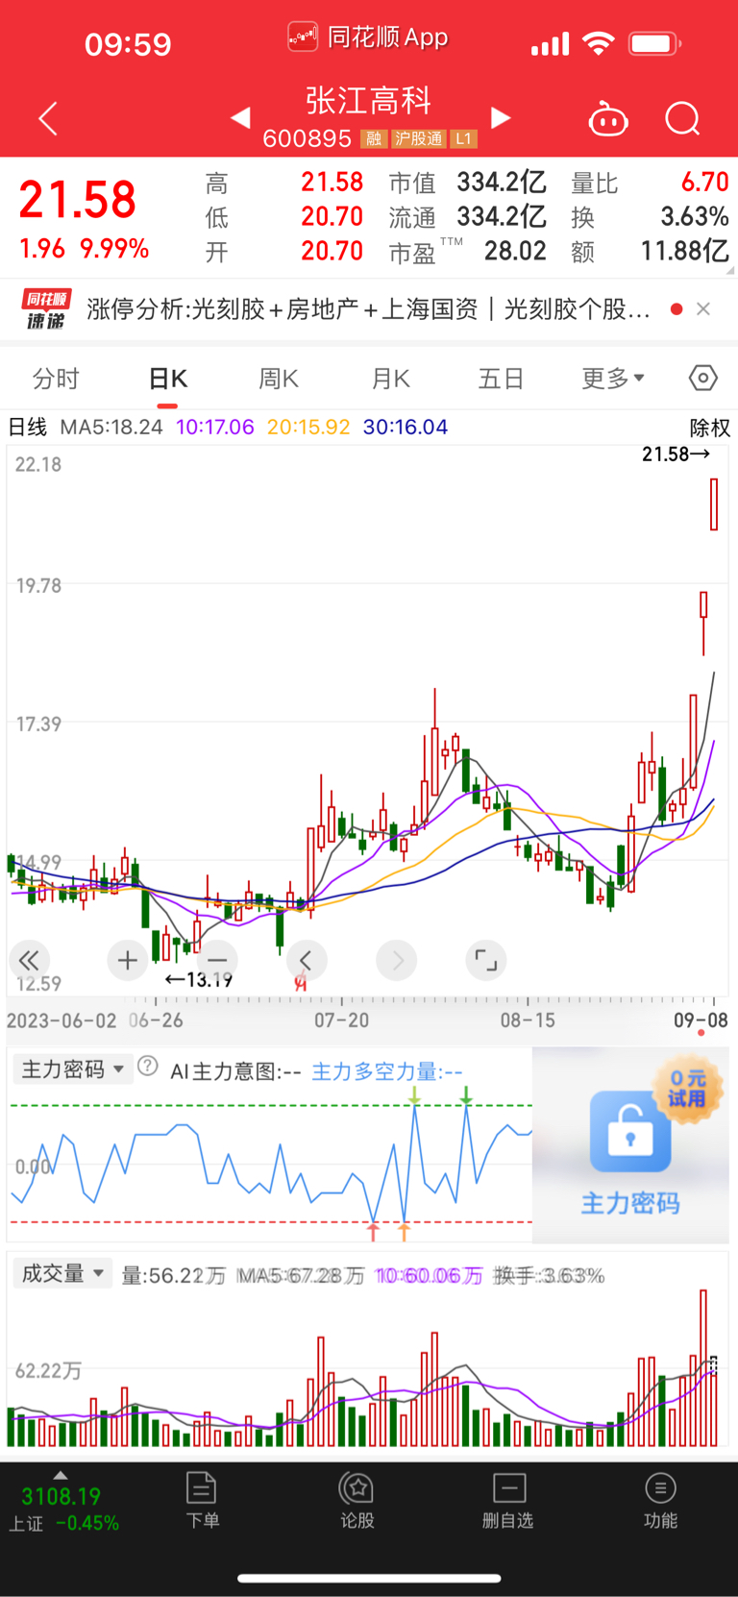Tap the 13.19 low price marker
Image resolution: width=738 pixels, height=1597 pixels.
coord(199,980)
